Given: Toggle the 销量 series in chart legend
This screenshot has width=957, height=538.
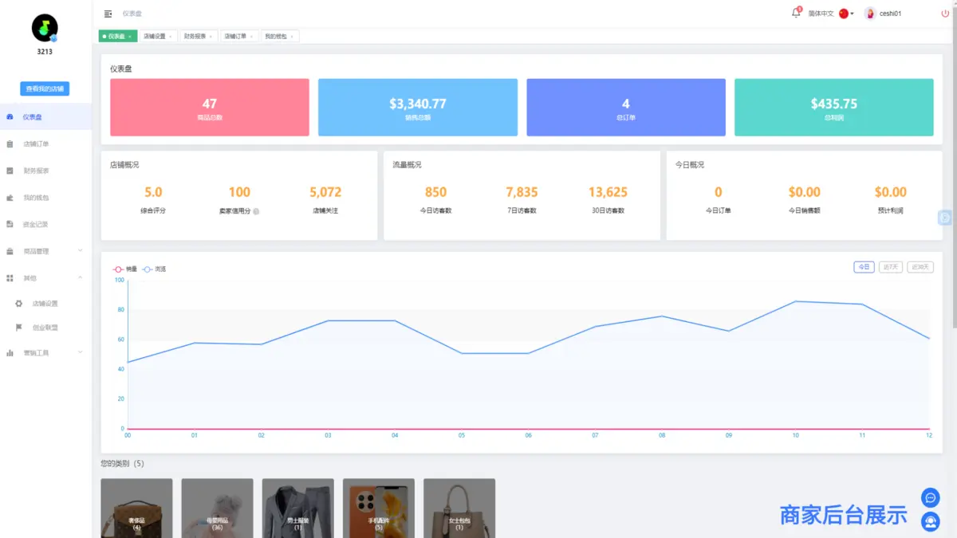Looking at the screenshot, I should 125,269.
